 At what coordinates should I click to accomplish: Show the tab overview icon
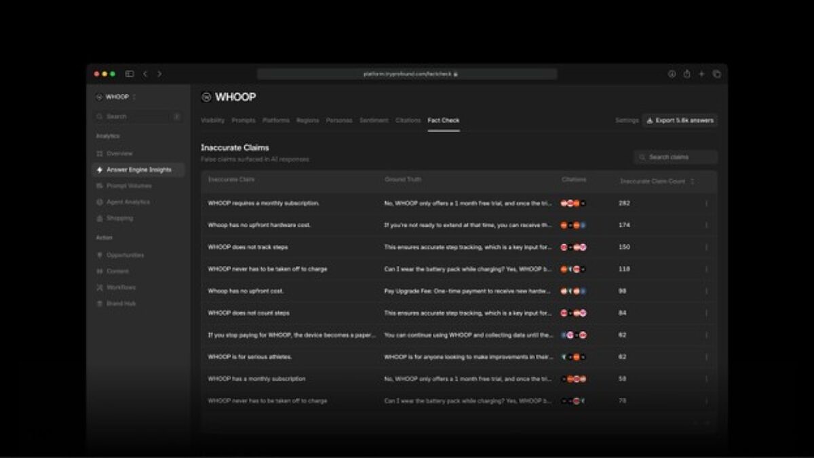(x=716, y=74)
